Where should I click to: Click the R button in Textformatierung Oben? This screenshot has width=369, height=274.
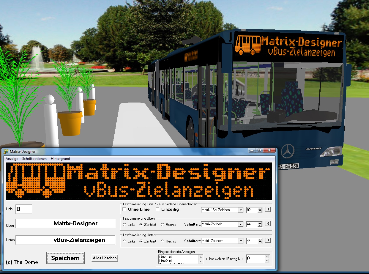(x=267, y=223)
